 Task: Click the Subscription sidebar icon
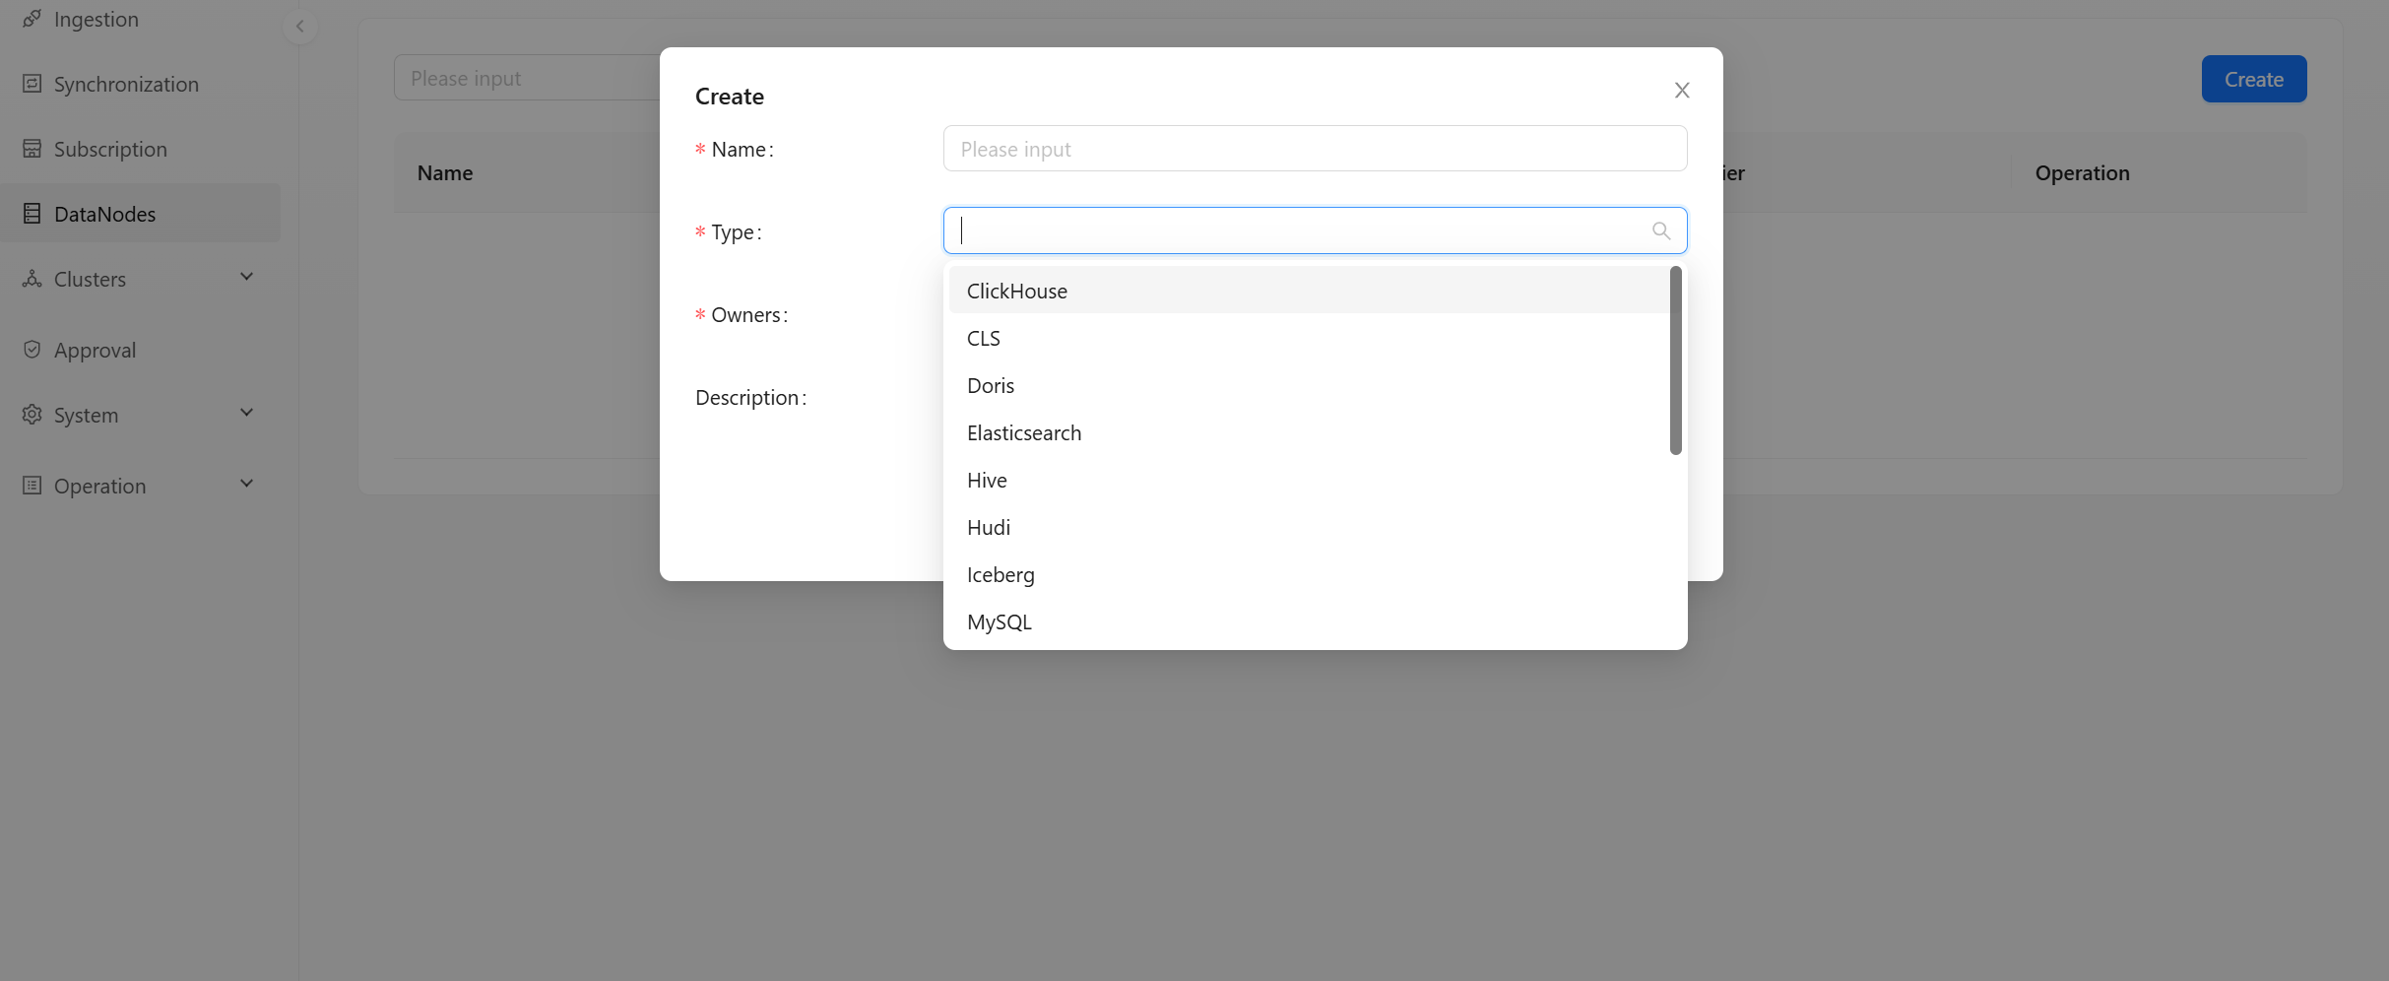pyautogui.click(x=32, y=149)
